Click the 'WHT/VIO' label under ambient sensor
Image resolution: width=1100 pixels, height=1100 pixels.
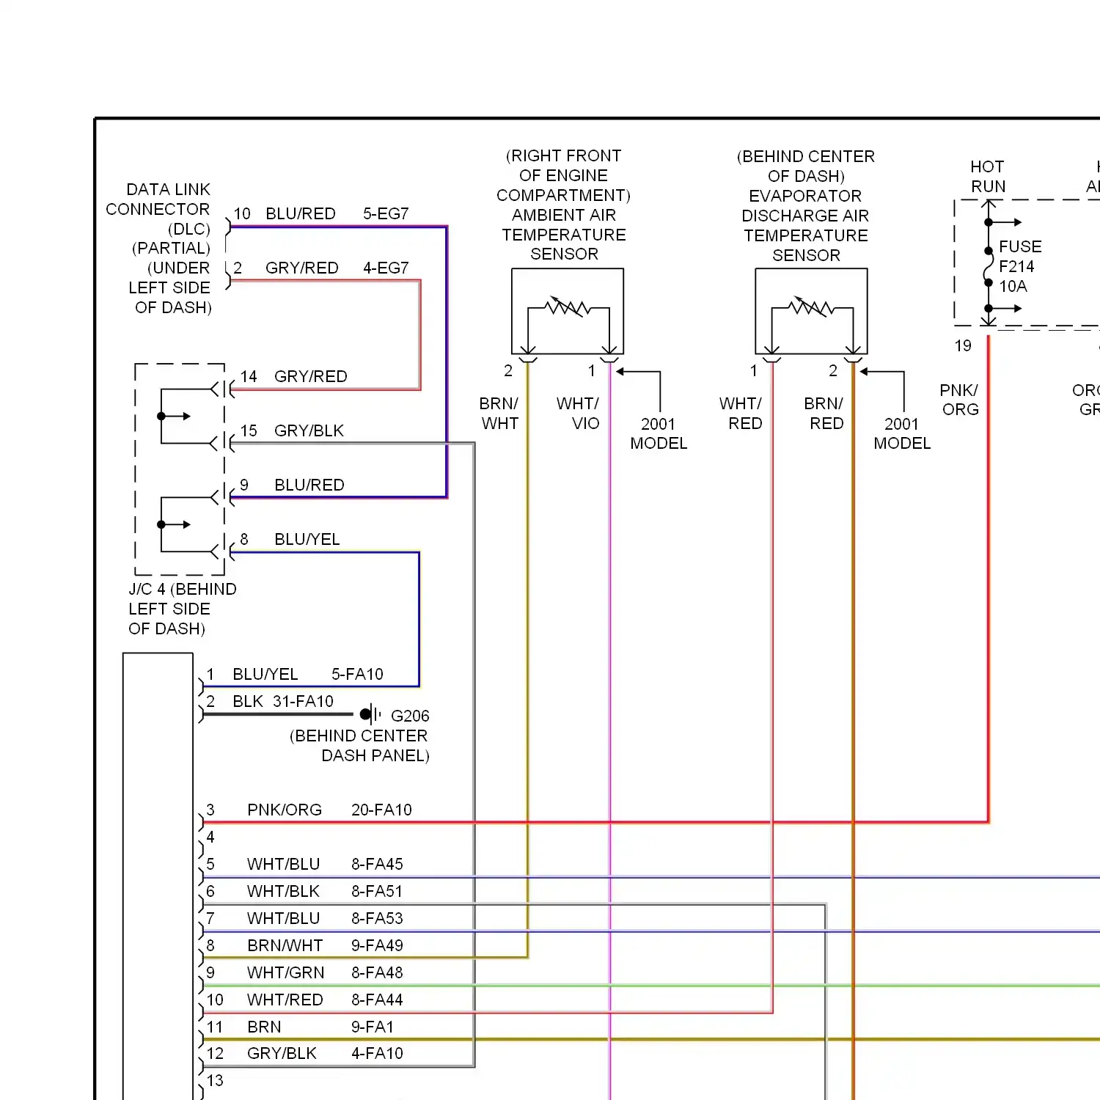578,414
